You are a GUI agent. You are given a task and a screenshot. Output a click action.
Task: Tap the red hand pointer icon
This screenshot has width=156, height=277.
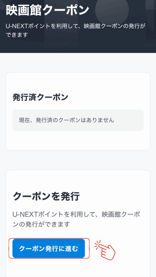click(107, 253)
